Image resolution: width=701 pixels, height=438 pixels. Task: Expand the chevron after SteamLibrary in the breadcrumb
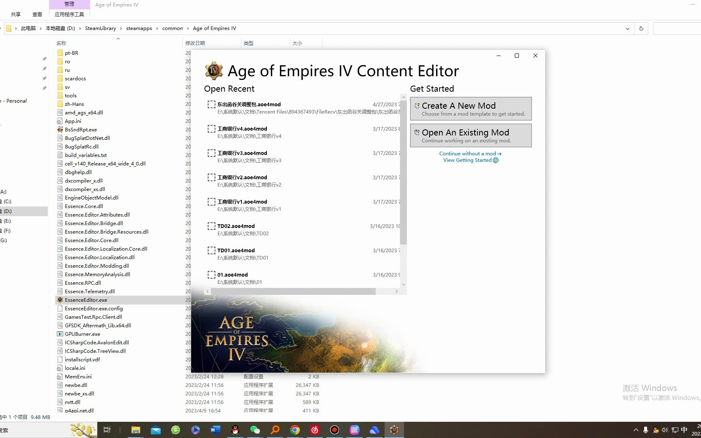point(121,28)
